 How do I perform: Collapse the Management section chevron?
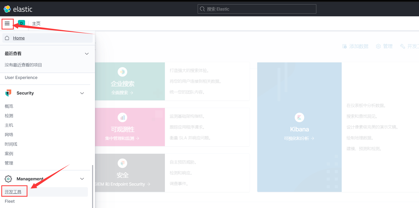point(82,179)
